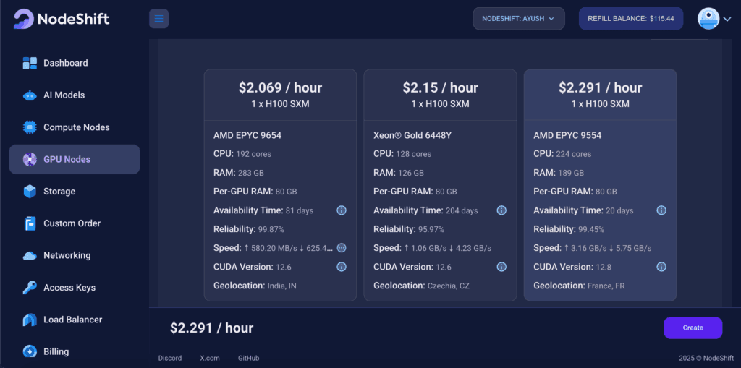This screenshot has width=741, height=368.
Task: Click the NodeShift logo icon
Action: 23,19
